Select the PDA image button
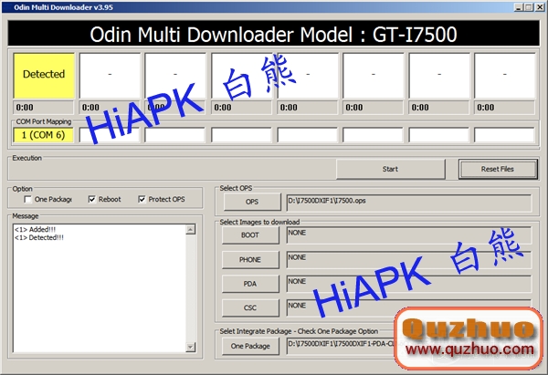 (x=250, y=284)
